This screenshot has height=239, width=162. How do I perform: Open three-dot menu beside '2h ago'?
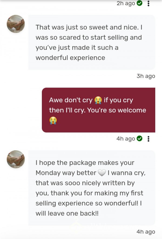(148, 3)
